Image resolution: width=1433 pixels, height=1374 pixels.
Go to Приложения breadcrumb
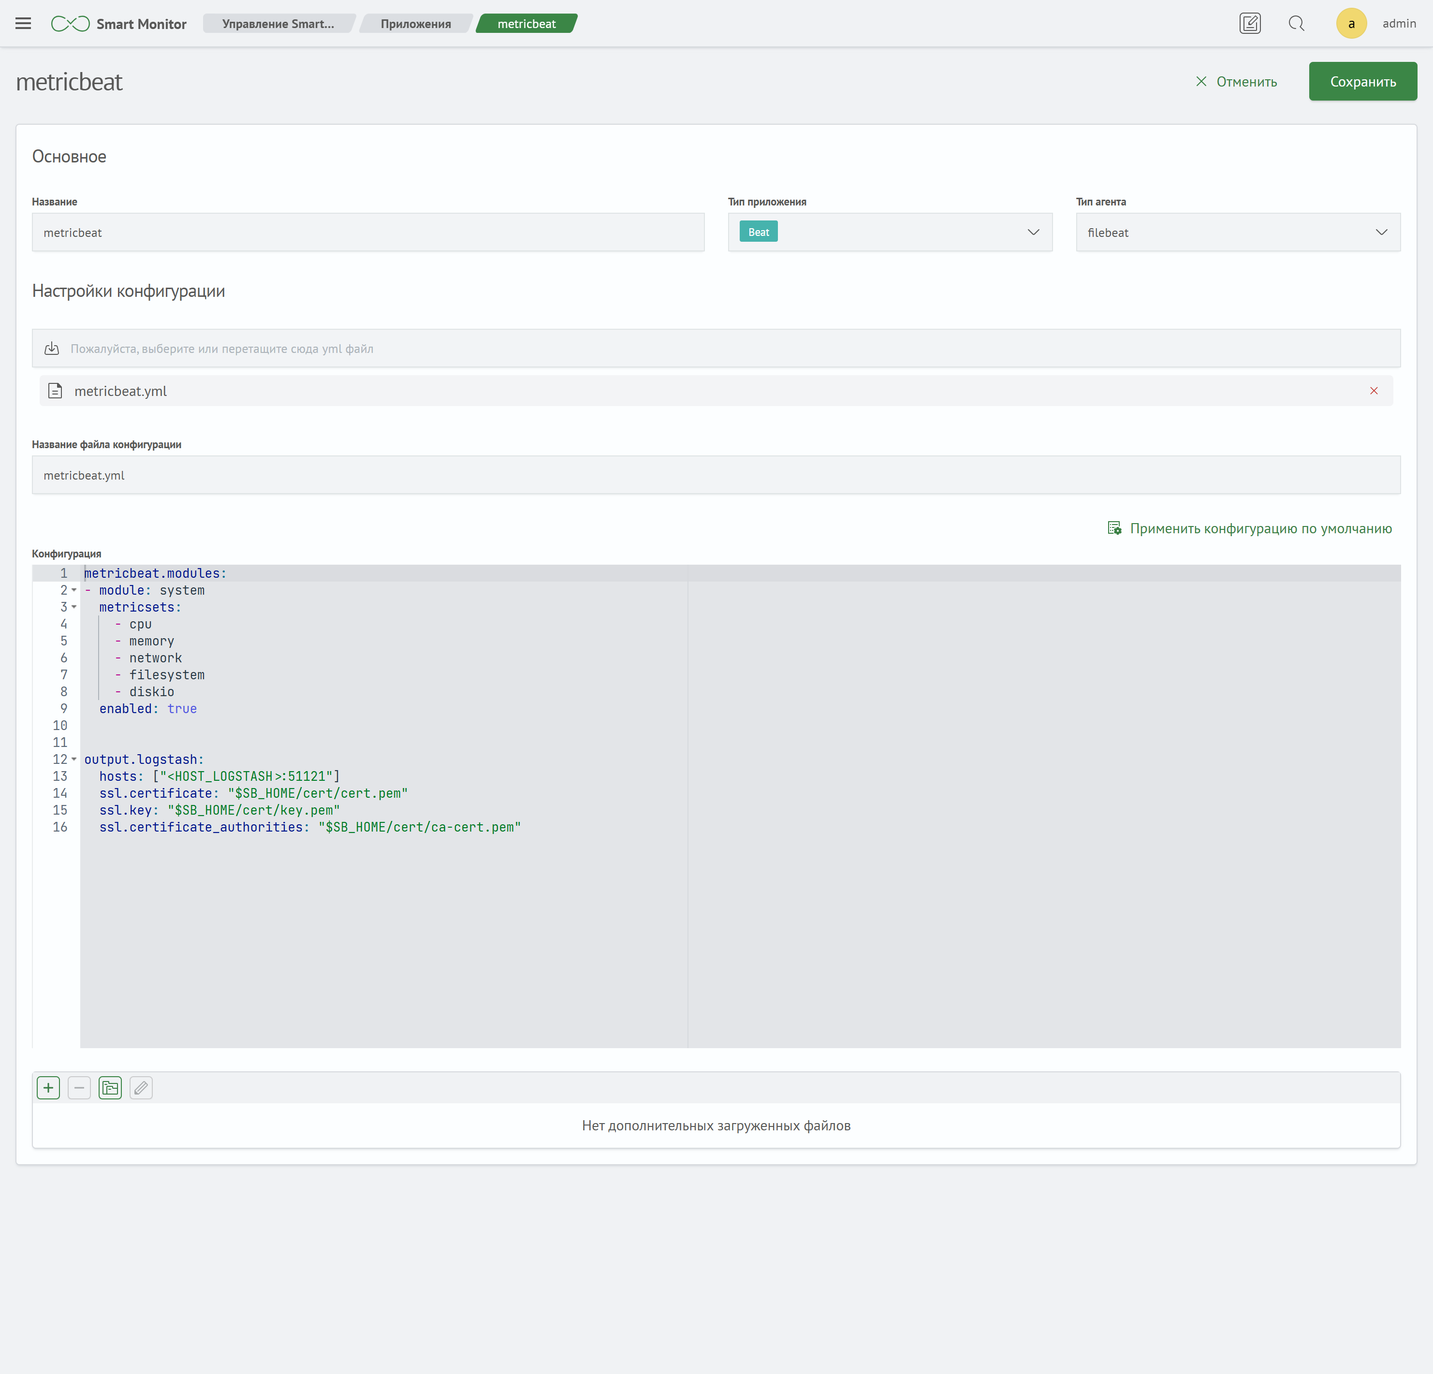coord(416,23)
